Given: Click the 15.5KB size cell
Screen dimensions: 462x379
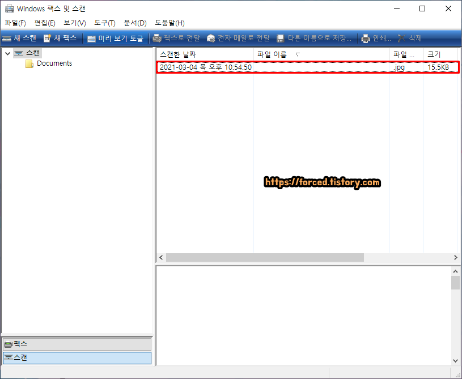Looking at the screenshot, I should (438, 67).
